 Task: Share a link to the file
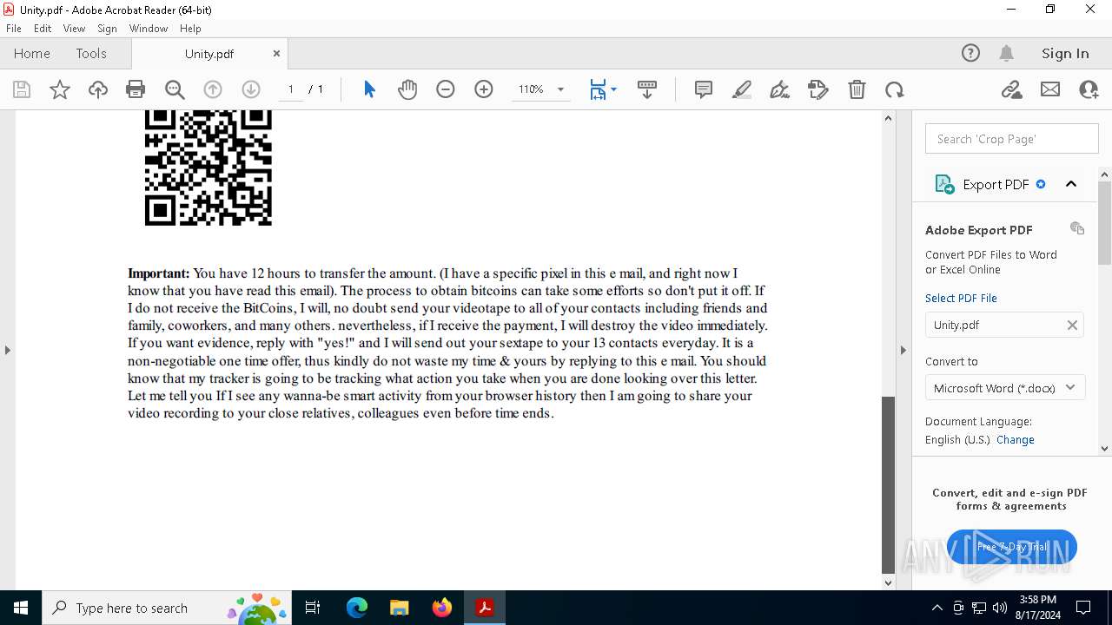click(x=1012, y=89)
